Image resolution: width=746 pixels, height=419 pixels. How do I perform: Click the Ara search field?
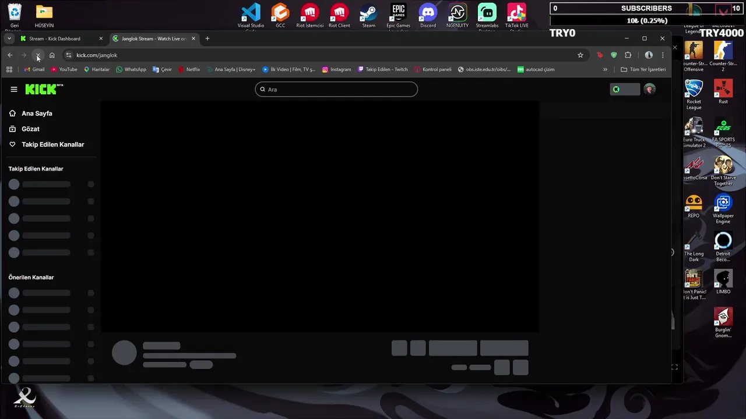pos(336,89)
